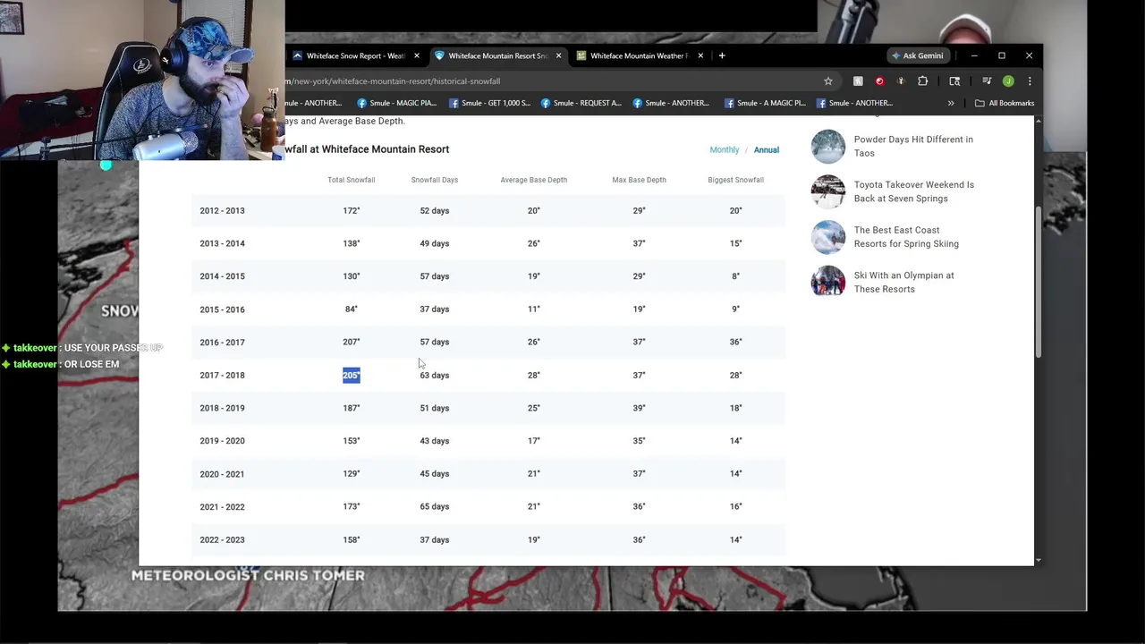Click the 207" total snowfall value
This screenshot has width=1145, height=644.
click(x=351, y=342)
